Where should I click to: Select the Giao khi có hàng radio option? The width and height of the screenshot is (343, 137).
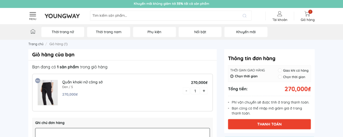(280, 70)
